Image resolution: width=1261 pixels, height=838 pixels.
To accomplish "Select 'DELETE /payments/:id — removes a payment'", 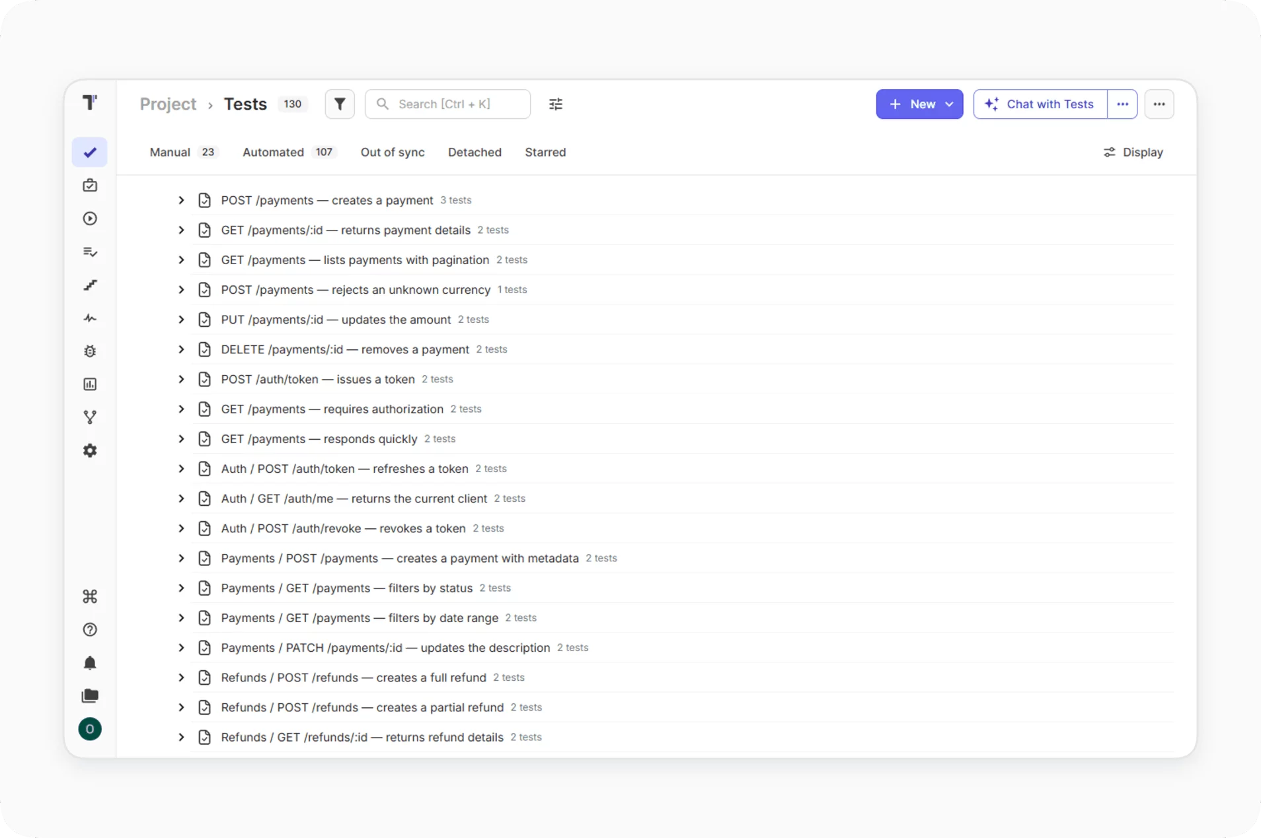I will (345, 349).
